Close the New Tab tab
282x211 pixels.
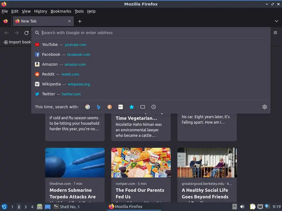[69, 21]
